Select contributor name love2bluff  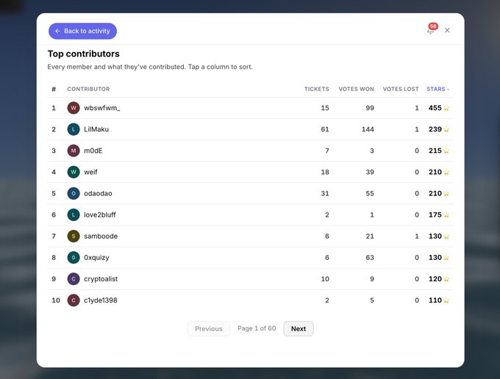pyautogui.click(x=100, y=214)
